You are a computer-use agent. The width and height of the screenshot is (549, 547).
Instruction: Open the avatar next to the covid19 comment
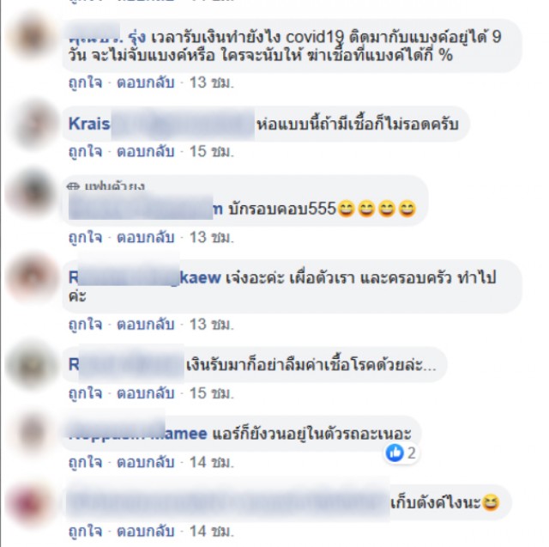[x=32, y=37]
